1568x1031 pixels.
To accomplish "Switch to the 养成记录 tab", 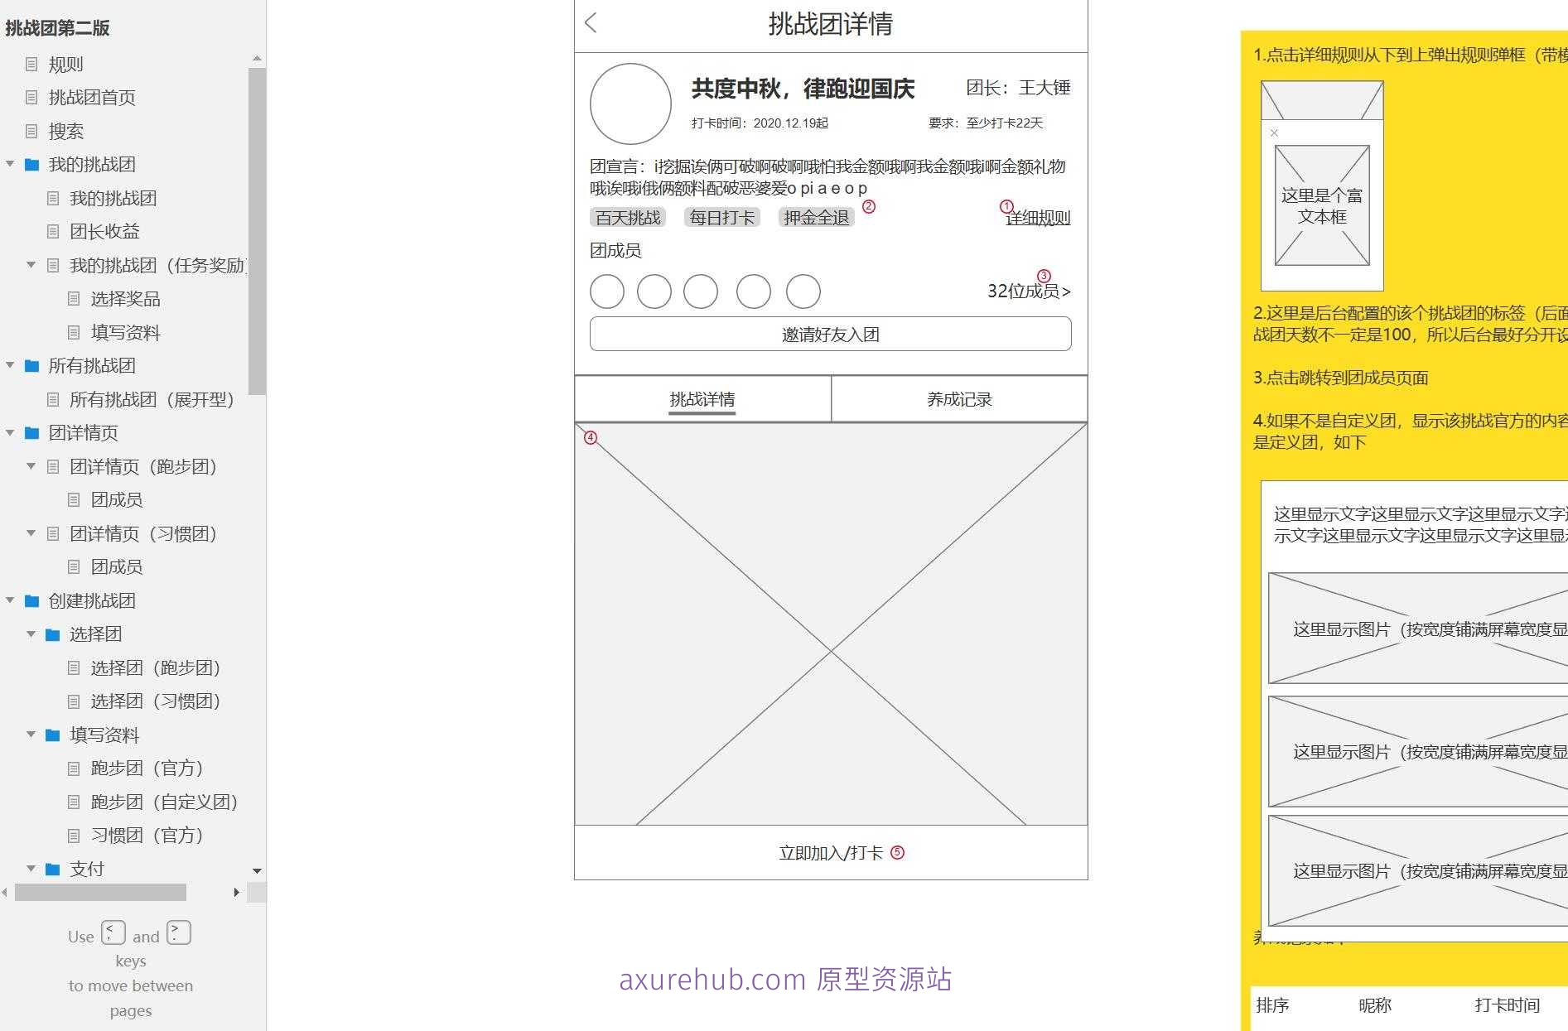I will (x=959, y=399).
